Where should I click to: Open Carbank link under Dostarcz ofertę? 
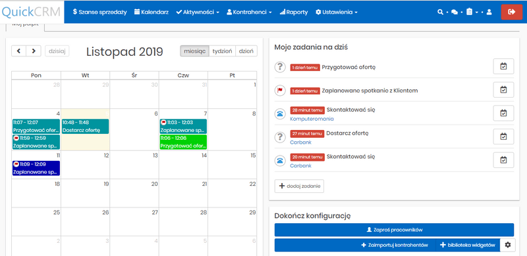300,142
